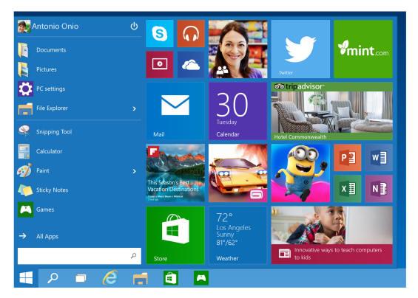Launch Snipping Tool
Viewport: 418px width, 298px height.
79,132
